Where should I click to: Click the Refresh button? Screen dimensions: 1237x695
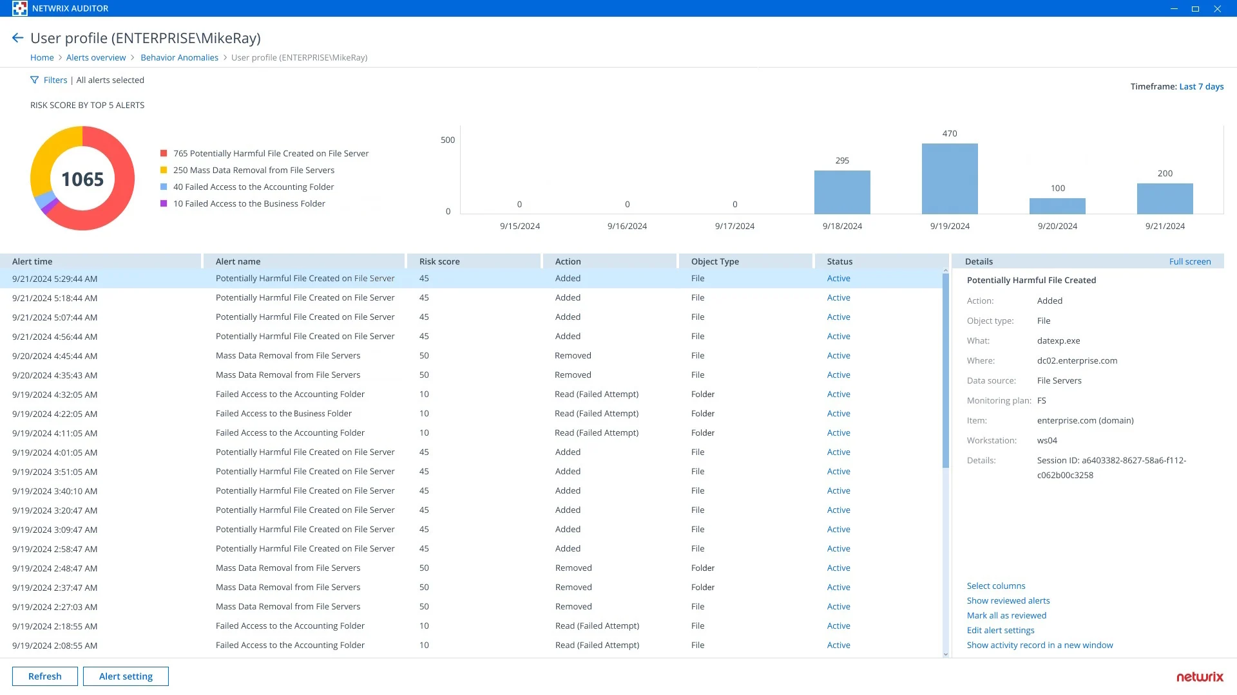[x=45, y=676]
